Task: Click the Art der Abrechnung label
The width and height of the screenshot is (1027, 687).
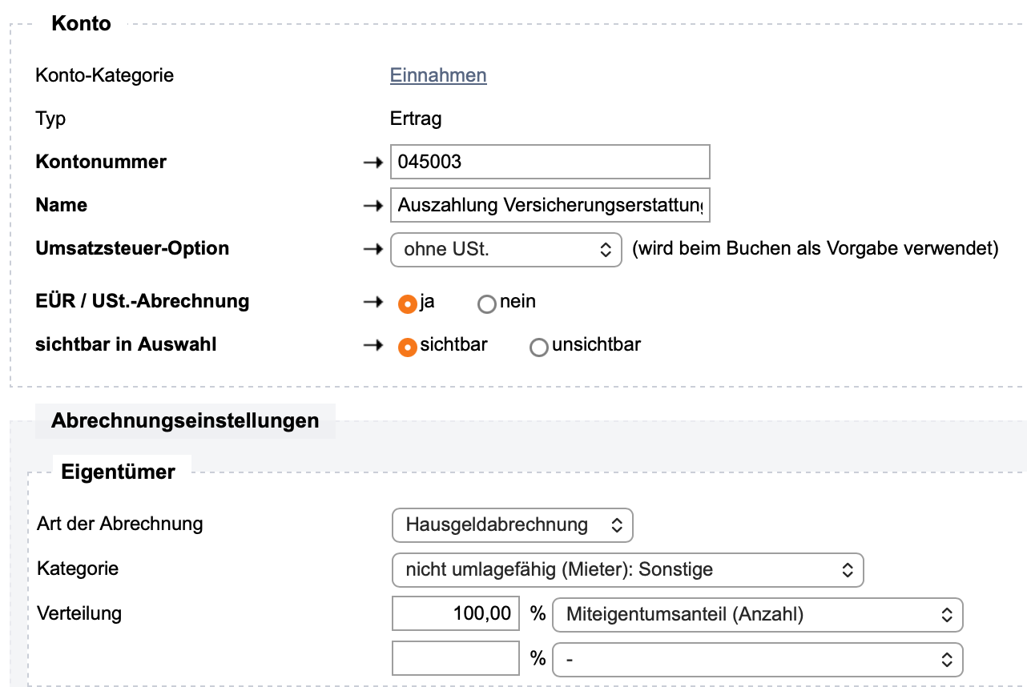Action: (x=120, y=524)
